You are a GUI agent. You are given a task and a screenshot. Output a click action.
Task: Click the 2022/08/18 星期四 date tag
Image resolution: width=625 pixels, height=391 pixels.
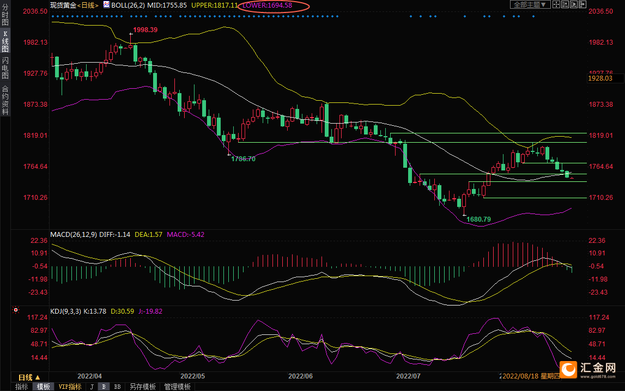531,376
